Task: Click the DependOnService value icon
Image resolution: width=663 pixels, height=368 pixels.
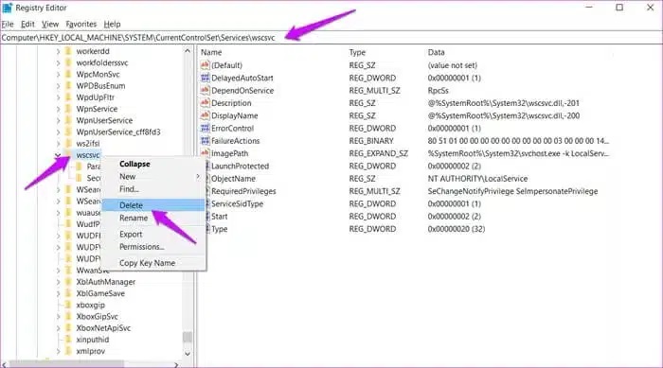Action: pyautogui.click(x=206, y=91)
